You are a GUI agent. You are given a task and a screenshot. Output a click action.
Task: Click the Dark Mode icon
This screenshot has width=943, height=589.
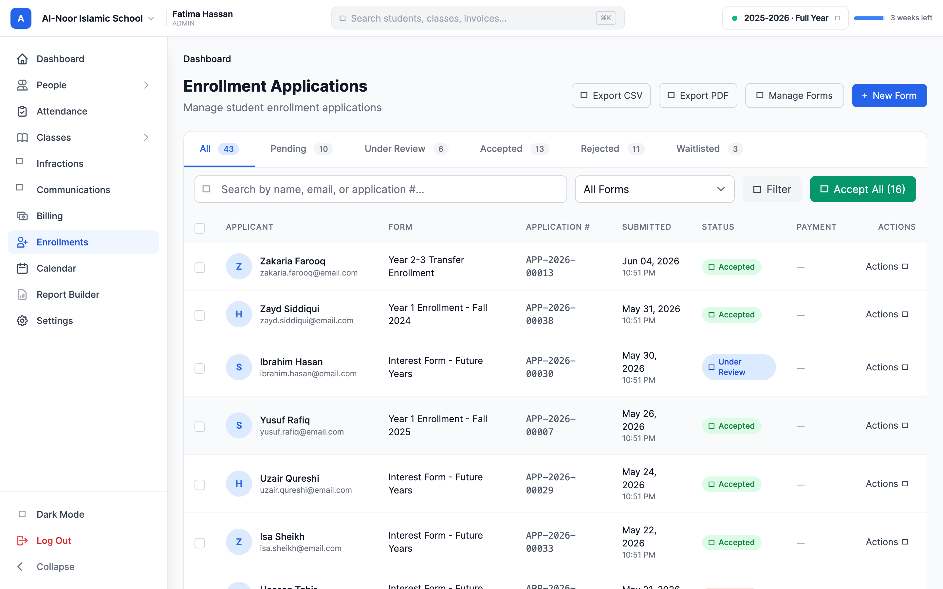[22, 514]
